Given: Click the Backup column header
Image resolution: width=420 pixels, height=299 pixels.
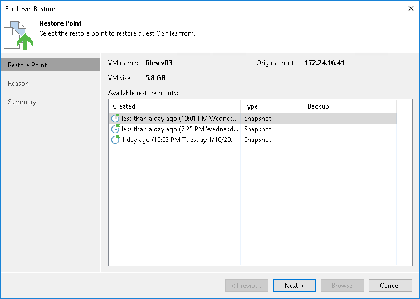Looking at the screenshot, I should tap(350, 106).
